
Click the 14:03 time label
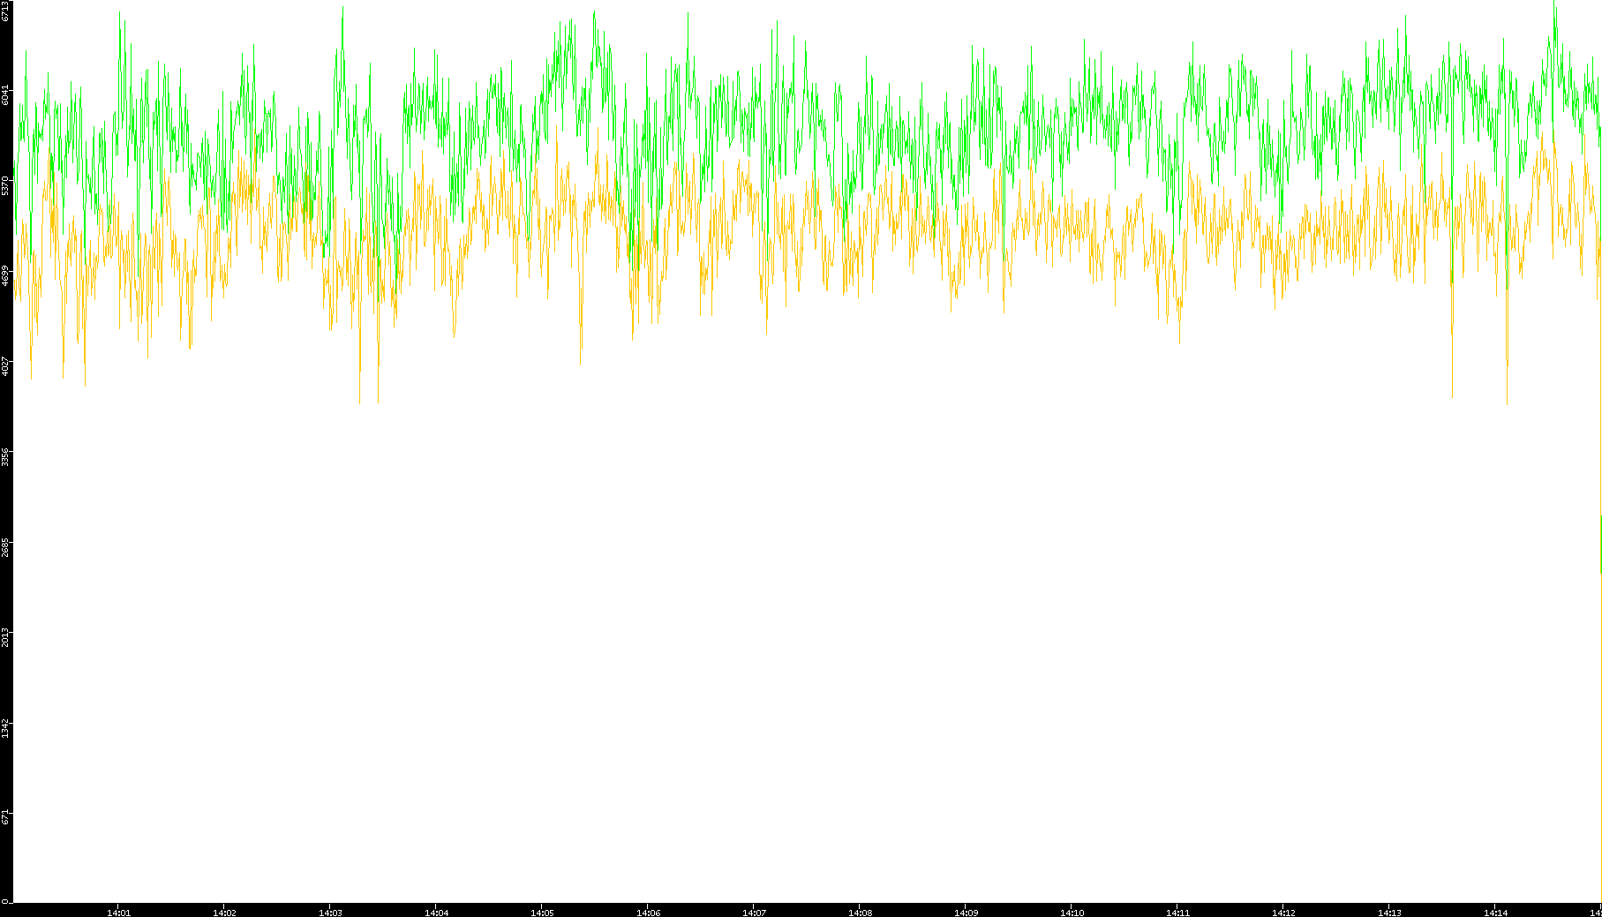[x=331, y=913]
